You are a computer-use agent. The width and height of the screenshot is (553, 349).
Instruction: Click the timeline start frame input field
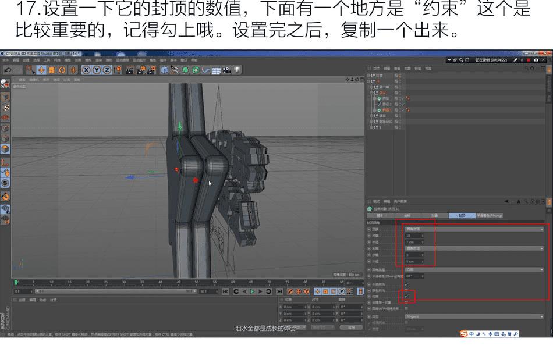(x=23, y=291)
